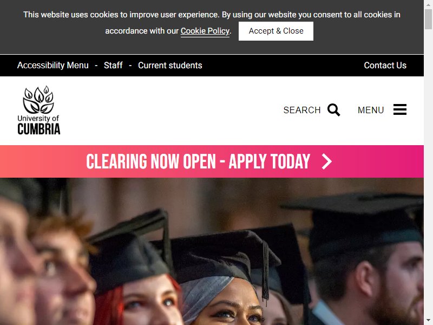Open the Current students link
Image resolution: width=433 pixels, height=325 pixels.
coord(170,65)
